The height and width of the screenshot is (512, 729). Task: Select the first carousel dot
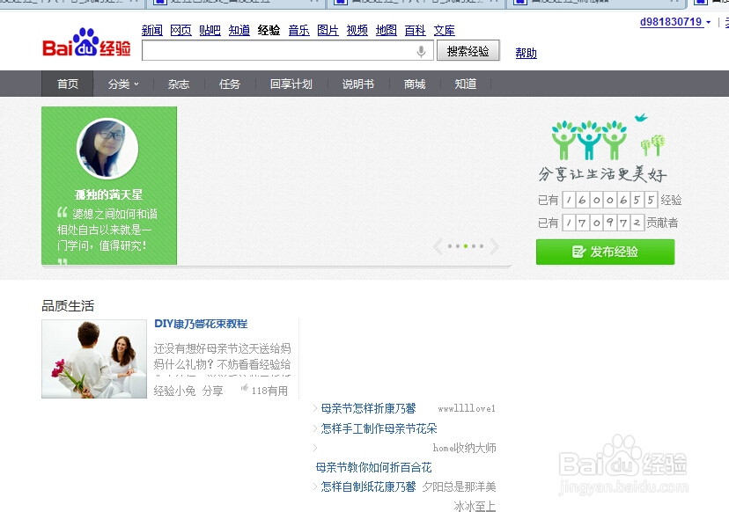pos(450,246)
